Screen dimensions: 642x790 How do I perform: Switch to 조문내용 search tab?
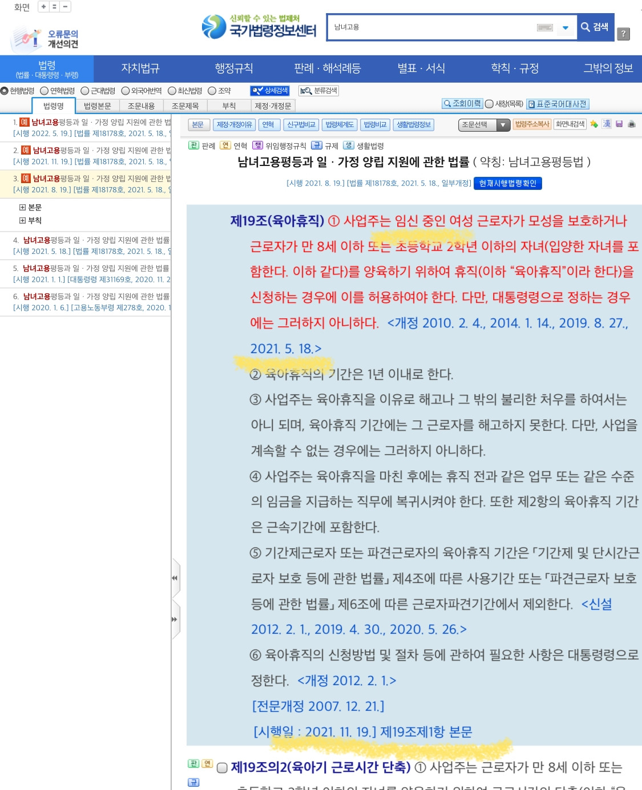click(142, 106)
